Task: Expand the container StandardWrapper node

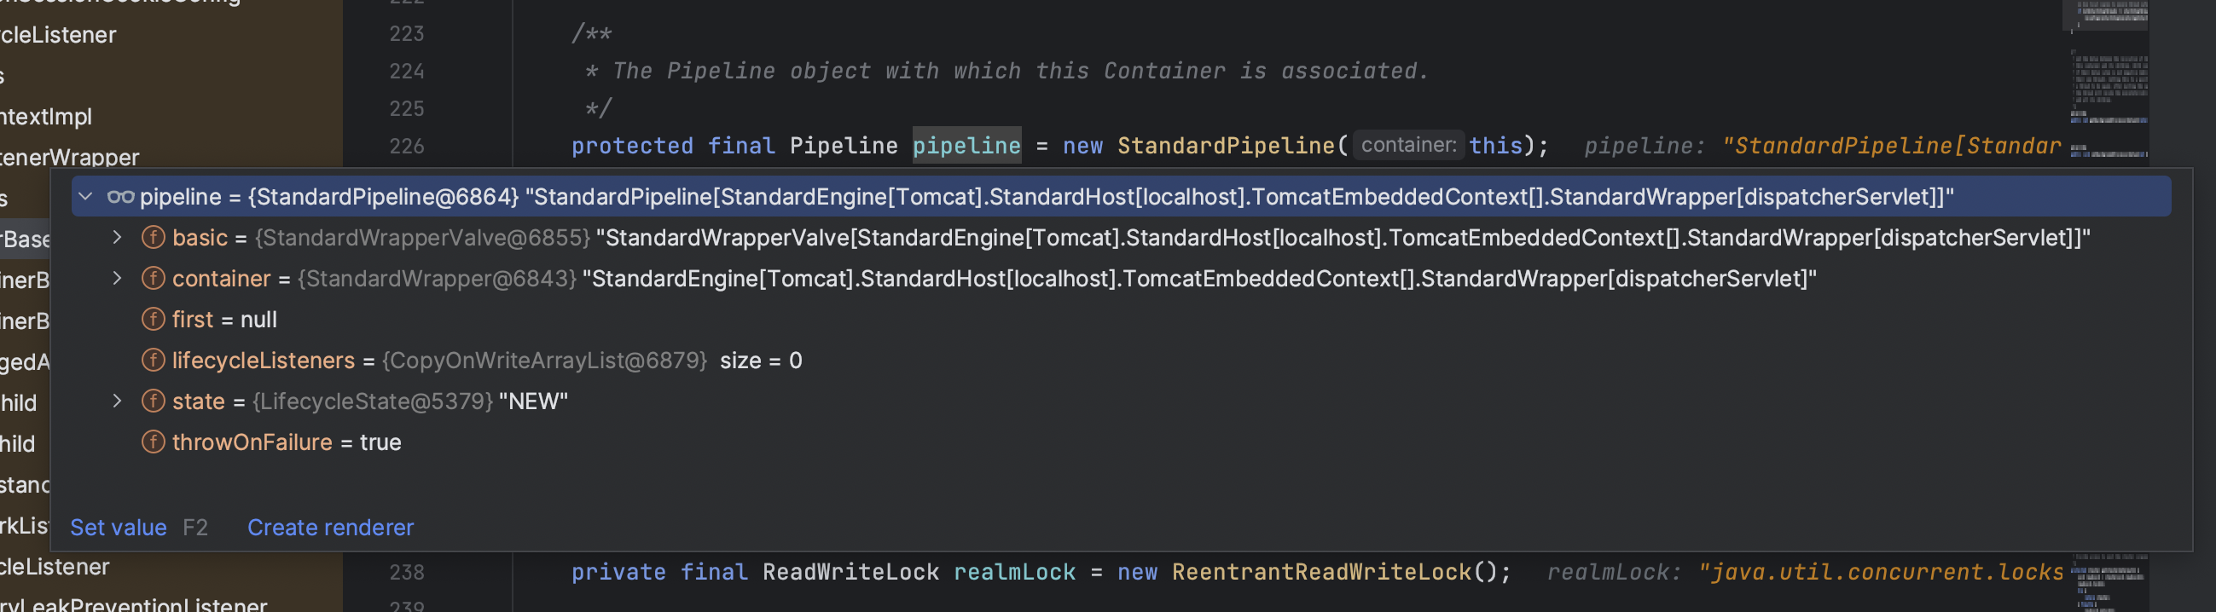Action: (x=117, y=279)
